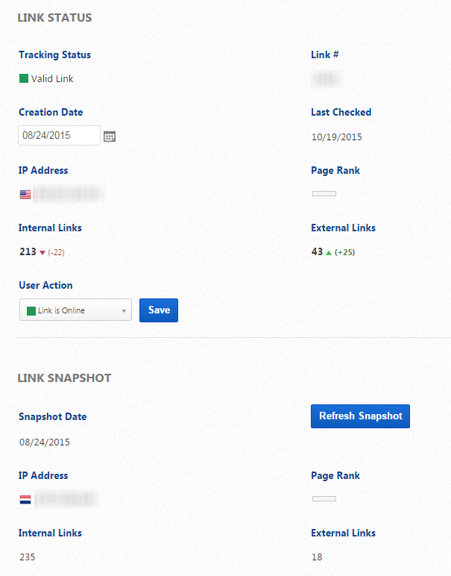
Task: Click the Internal Links count 213
Action: pyautogui.click(x=28, y=252)
